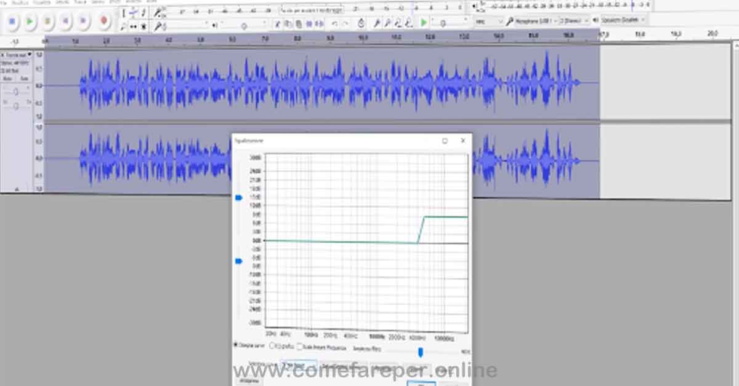The width and height of the screenshot is (739, 386).
Task: Mute the audio track
Action: click(x=9, y=77)
